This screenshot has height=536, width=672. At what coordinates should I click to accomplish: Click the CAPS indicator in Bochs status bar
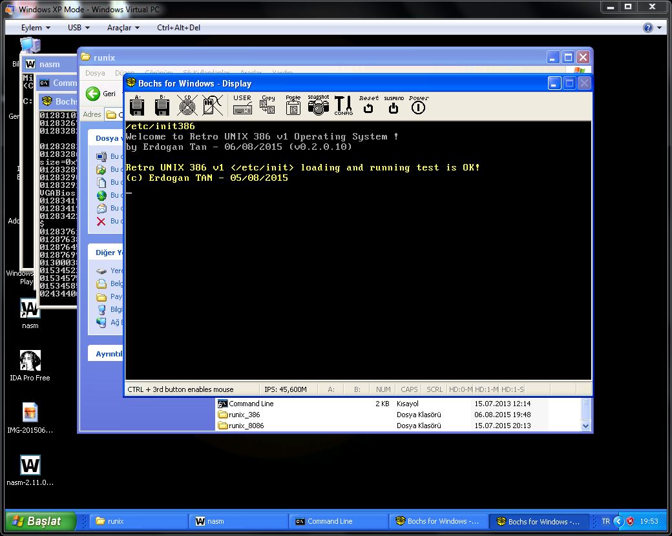point(409,389)
